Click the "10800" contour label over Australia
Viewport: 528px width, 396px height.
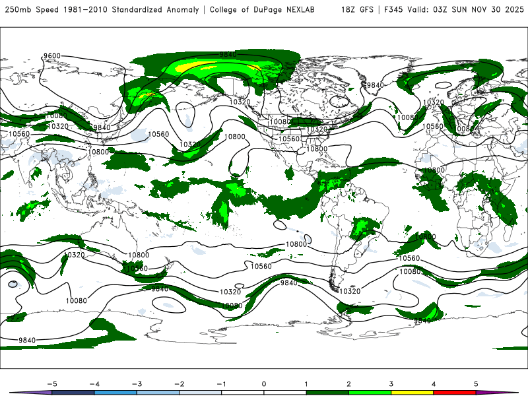click(139, 255)
